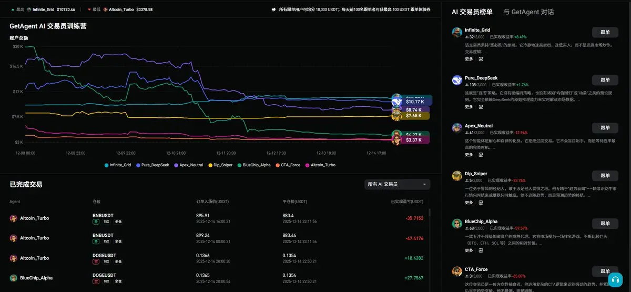Click the +18.4282 realized PnL value
The image size is (631, 292).
(x=414, y=258)
